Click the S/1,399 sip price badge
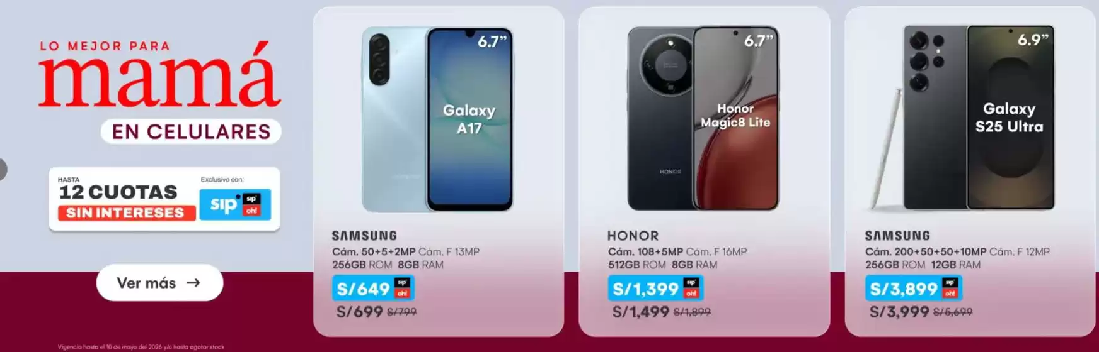The width and height of the screenshot is (1099, 352). point(655,289)
